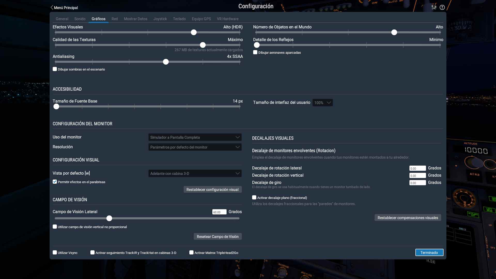Enable TrackIR y TrackHat tracking checkbox
This screenshot has height=279, width=496.
(x=92, y=252)
